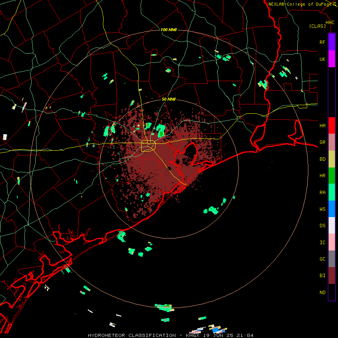
Task: Click the HA red color swatch
Action: [x=332, y=125]
